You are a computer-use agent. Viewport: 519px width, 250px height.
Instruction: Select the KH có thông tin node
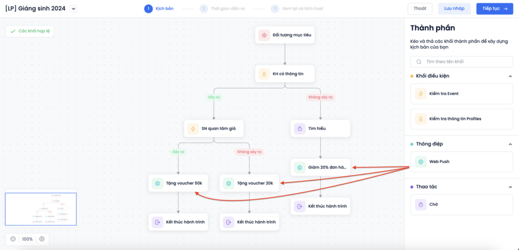point(285,74)
